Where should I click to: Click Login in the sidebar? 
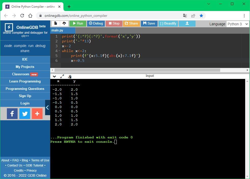25,103
